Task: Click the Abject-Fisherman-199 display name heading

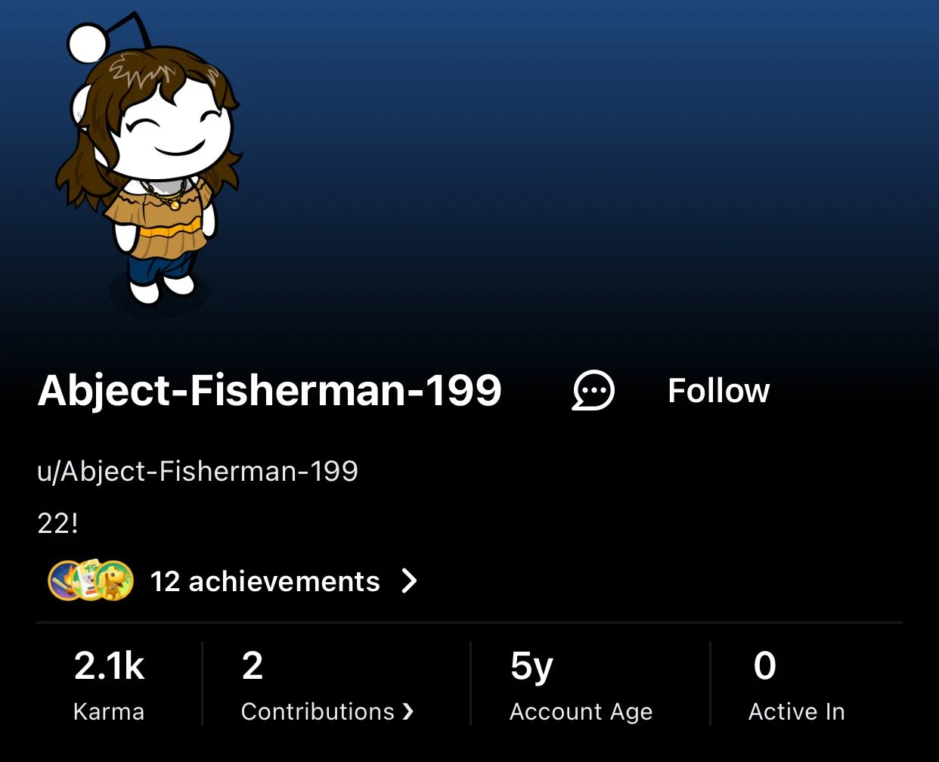Action: tap(270, 391)
